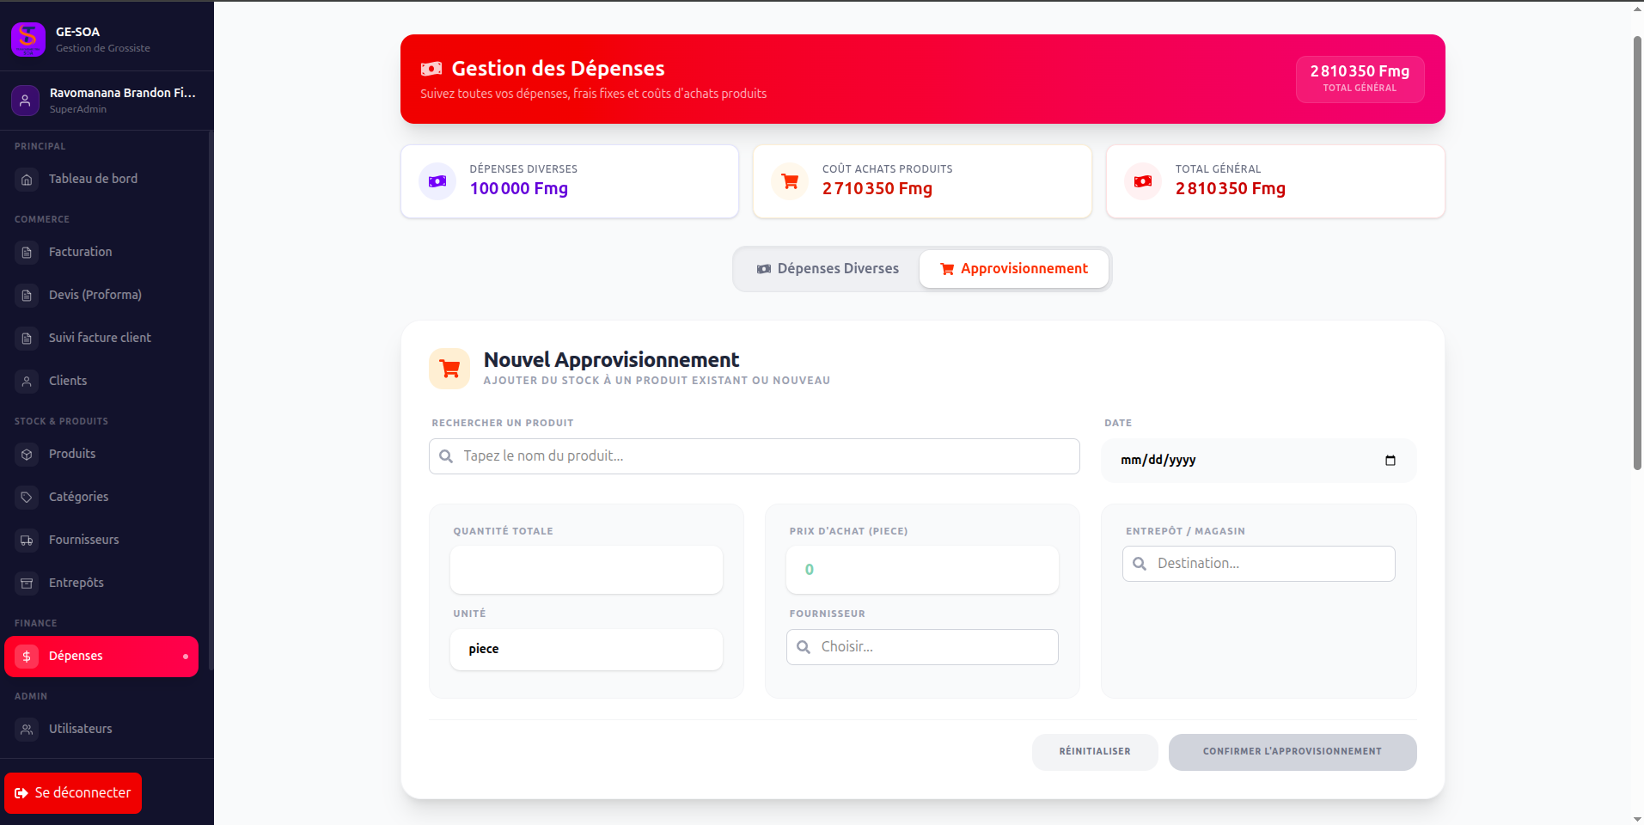The image size is (1644, 825).
Task: Click the purple banknote icon in Dépenses Diverses card
Action: [x=437, y=181]
